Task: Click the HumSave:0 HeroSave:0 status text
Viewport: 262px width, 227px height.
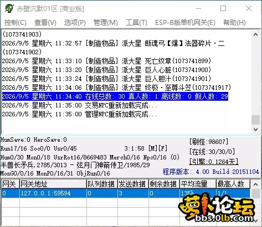Action: click(x=34, y=140)
